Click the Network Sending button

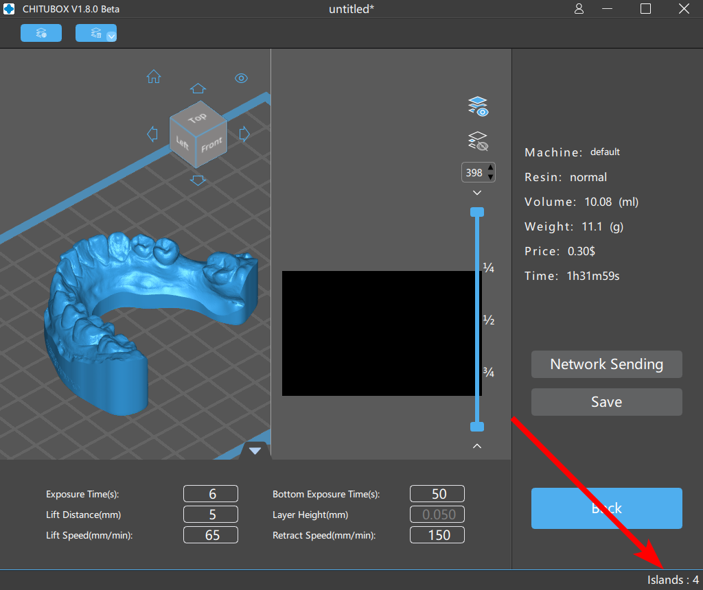pos(607,364)
